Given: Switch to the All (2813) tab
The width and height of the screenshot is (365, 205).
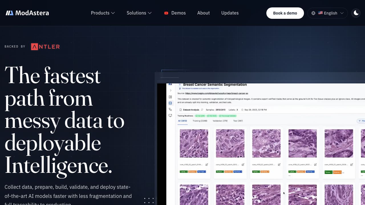Looking at the screenshot, I should tap(182, 121).
